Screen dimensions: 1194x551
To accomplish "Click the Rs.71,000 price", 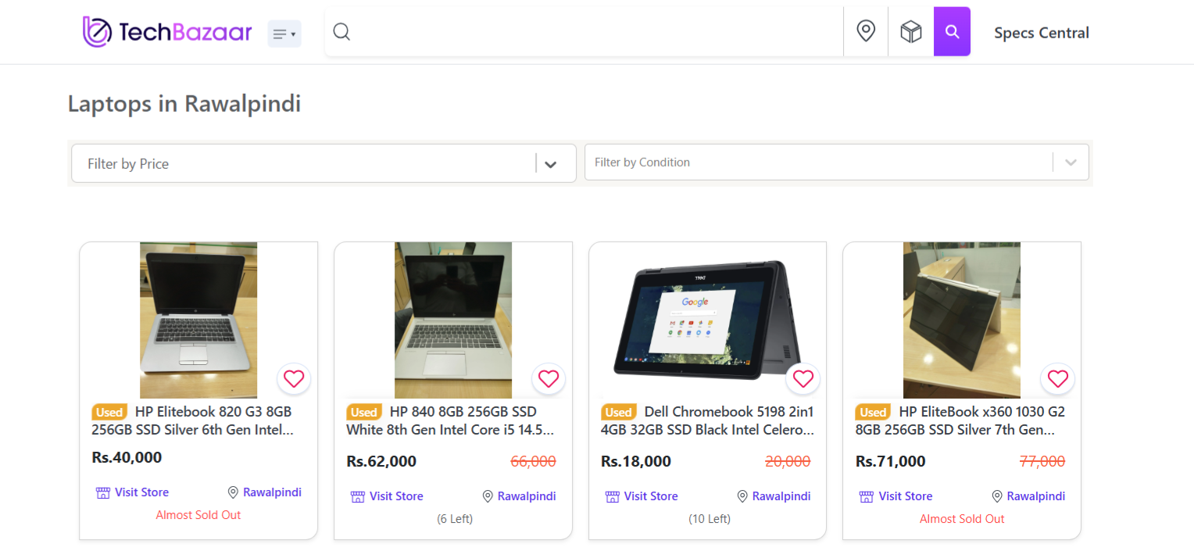I will [x=891, y=462].
